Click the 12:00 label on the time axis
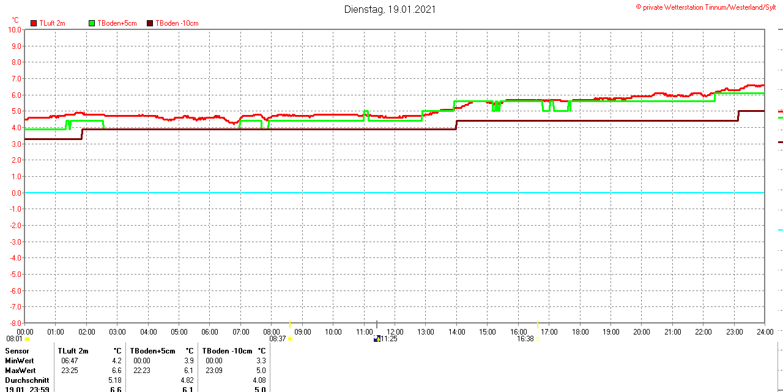Image resolution: width=783 pixels, height=392 pixels. [x=395, y=332]
